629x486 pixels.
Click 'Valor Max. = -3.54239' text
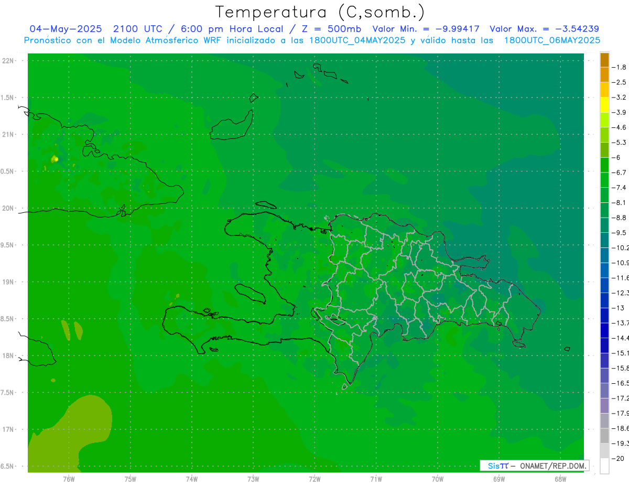pos(544,29)
